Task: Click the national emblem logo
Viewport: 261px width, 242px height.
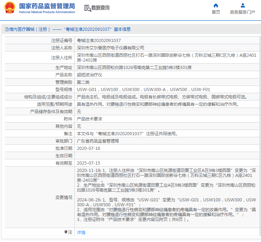Action: click(9, 8)
